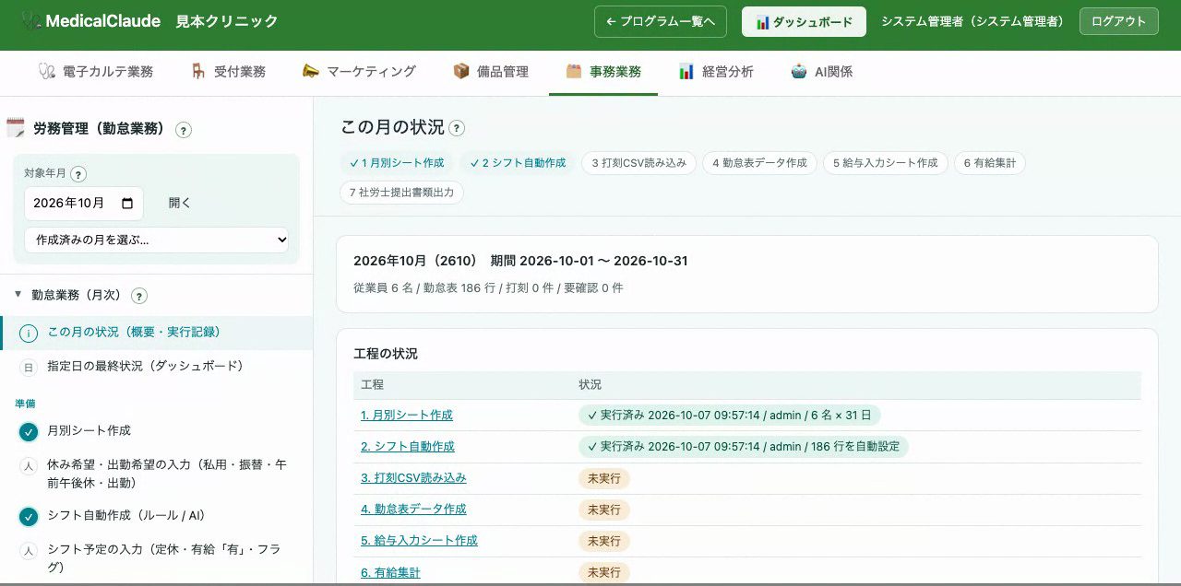The width and height of the screenshot is (1181, 586).
Task: Click the person icon for シフト予定の入力
Action: (x=29, y=551)
